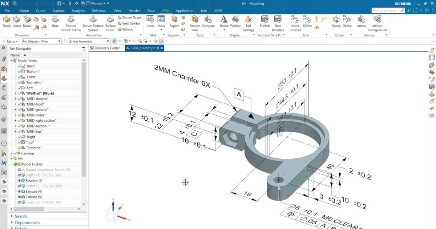Hide the Revolve (2) feature
Viewport: 436px width, 229px height.
(x=19, y=181)
